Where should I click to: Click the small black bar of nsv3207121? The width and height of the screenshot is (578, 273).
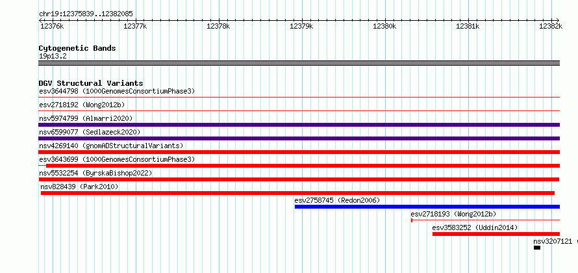coord(537,248)
